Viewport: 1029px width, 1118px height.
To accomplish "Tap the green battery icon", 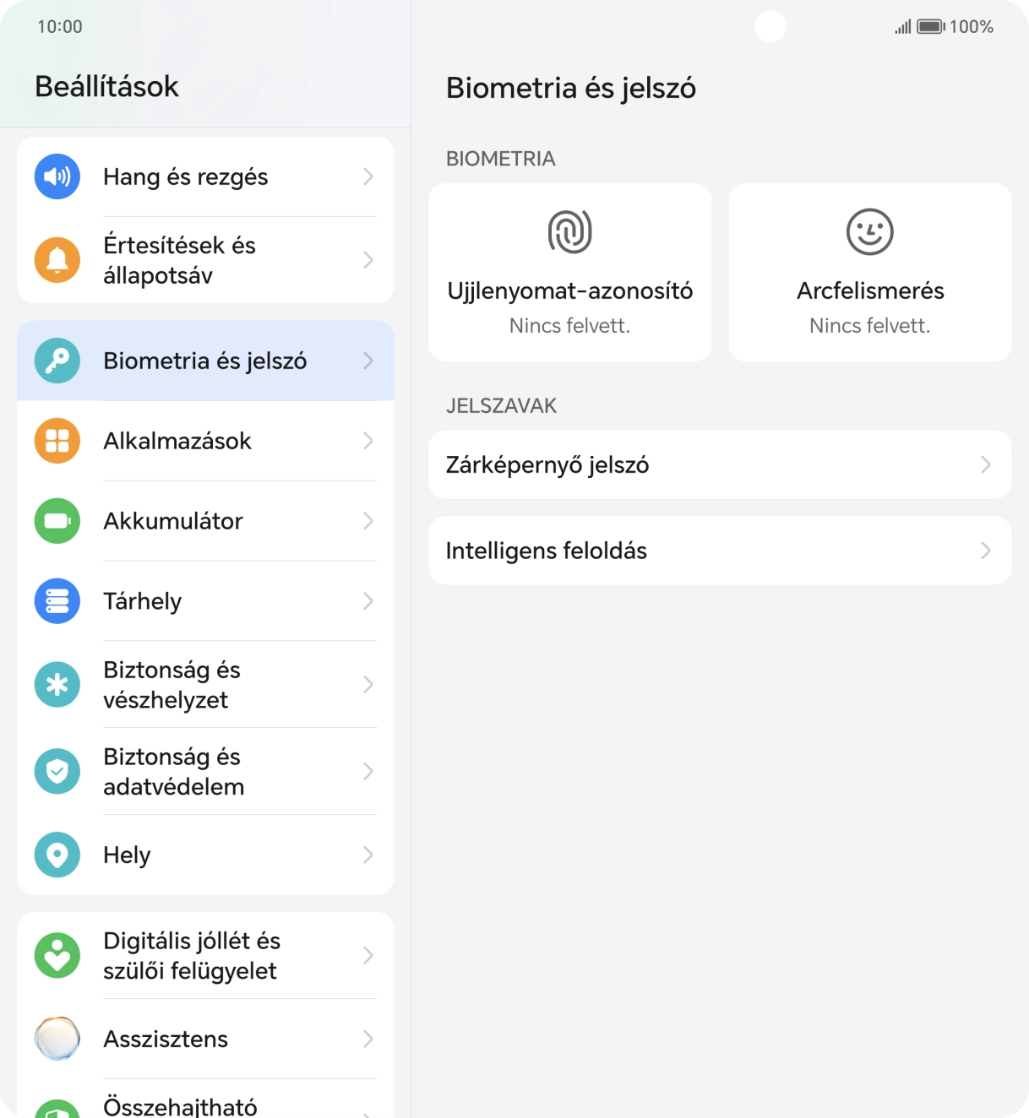I will (57, 521).
